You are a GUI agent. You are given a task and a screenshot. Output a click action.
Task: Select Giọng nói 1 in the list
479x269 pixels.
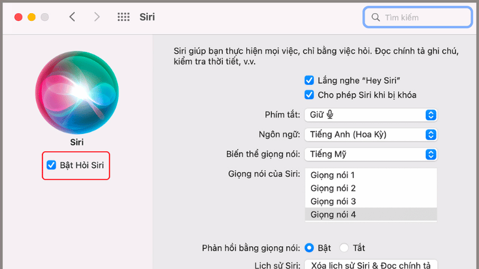pos(333,175)
